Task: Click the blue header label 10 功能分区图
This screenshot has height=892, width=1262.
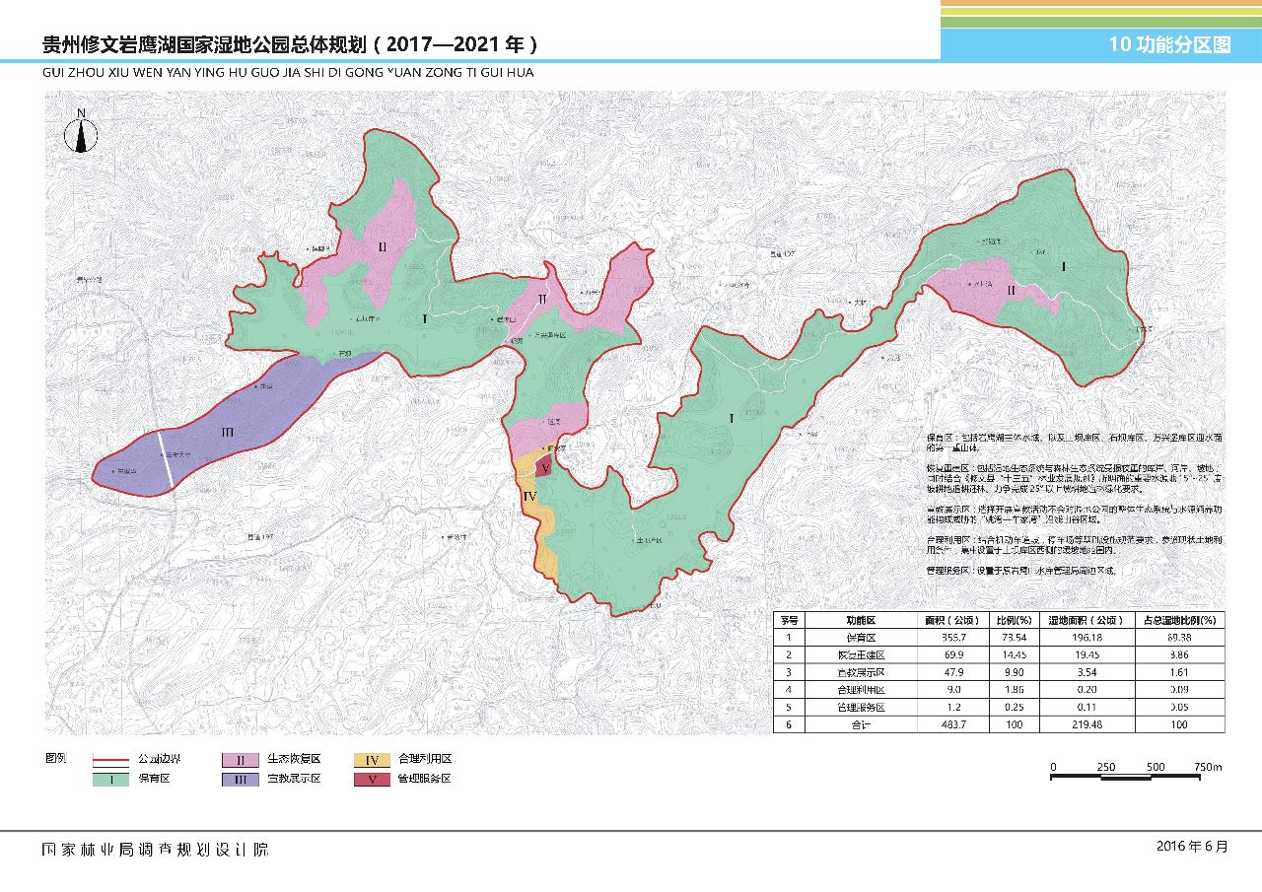Action: (x=1169, y=45)
